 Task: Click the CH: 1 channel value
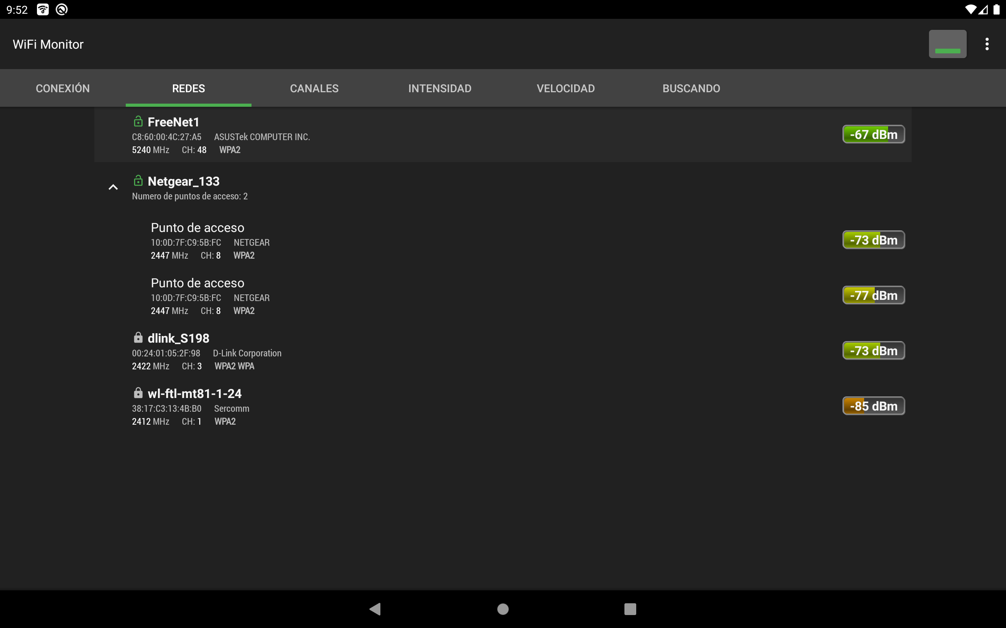click(x=192, y=421)
